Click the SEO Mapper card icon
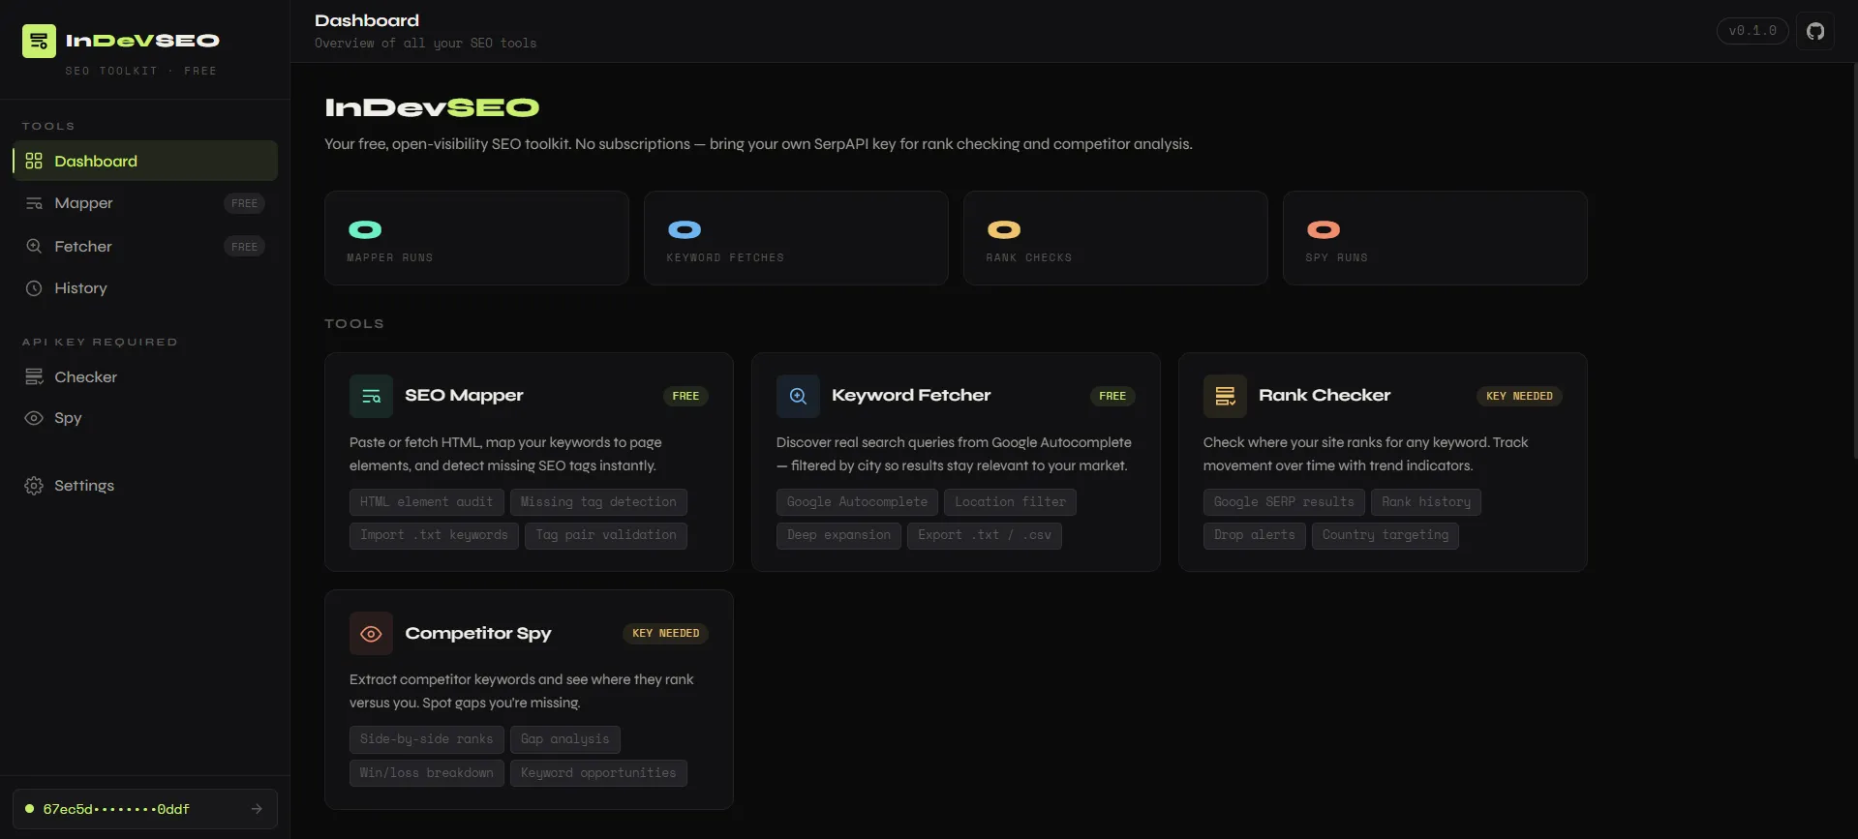Screen dimensions: 1858x839 click(371, 396)
